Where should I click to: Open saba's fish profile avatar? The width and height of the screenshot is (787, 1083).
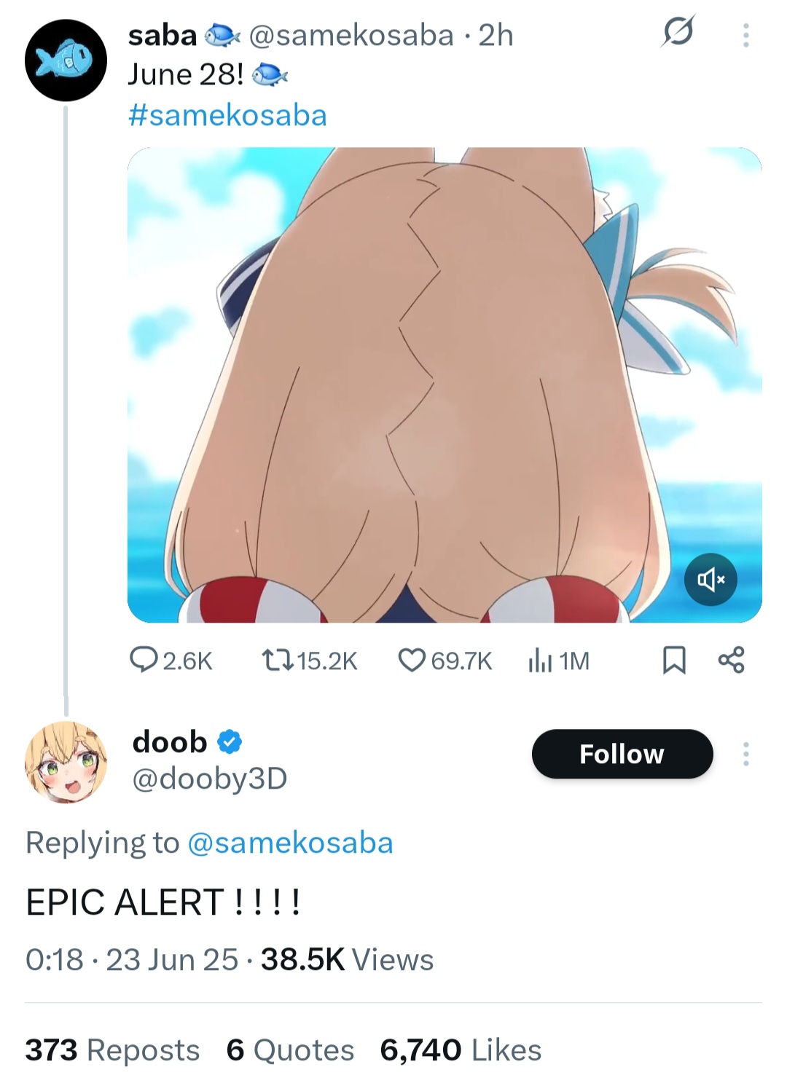[x=66, y=60]
